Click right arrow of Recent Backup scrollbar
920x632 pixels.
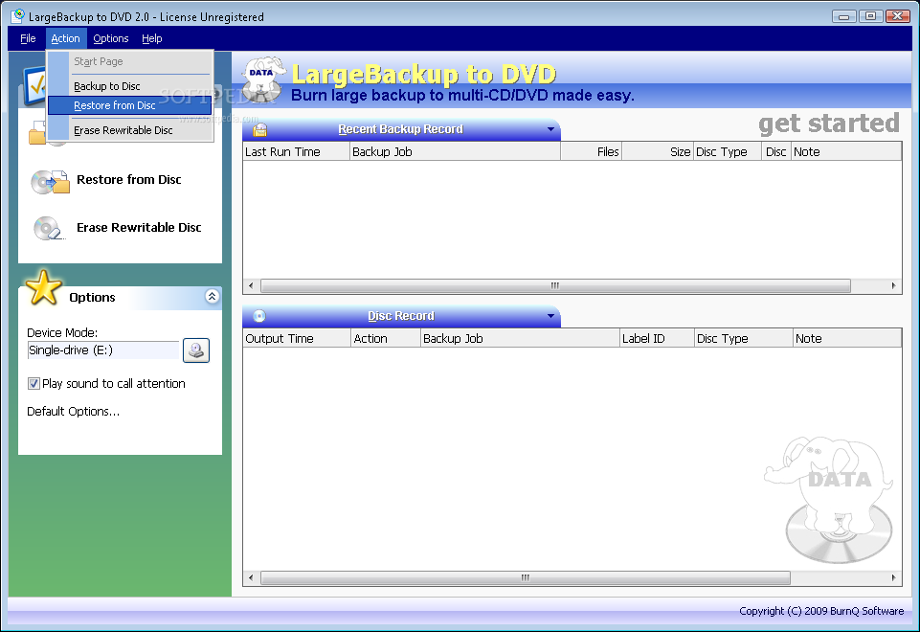(893, 285)
